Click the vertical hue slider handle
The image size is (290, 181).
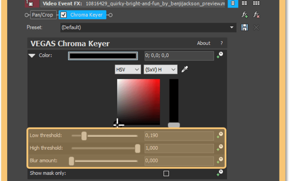(x=174, y=125)
